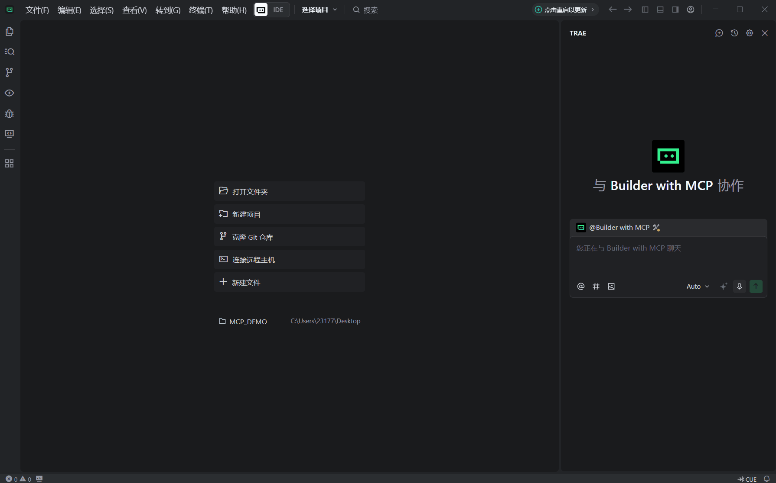Open the 点击重启以更新 update control

564,9
